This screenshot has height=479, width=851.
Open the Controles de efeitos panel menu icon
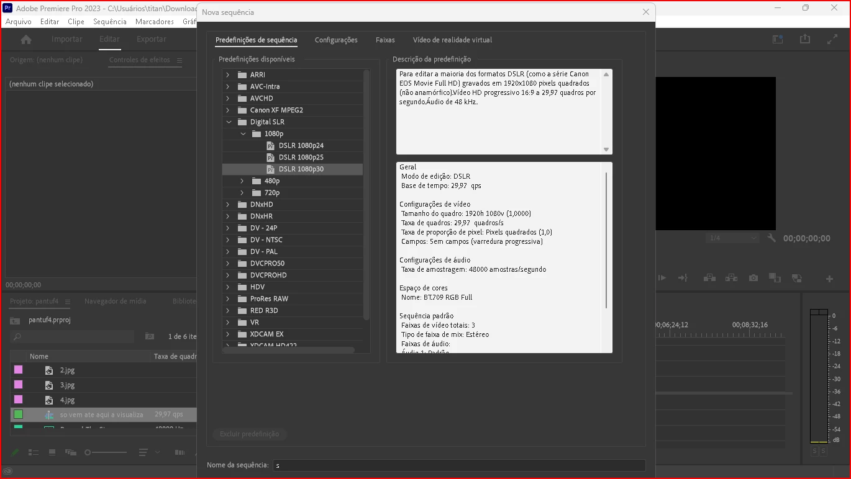179,60
